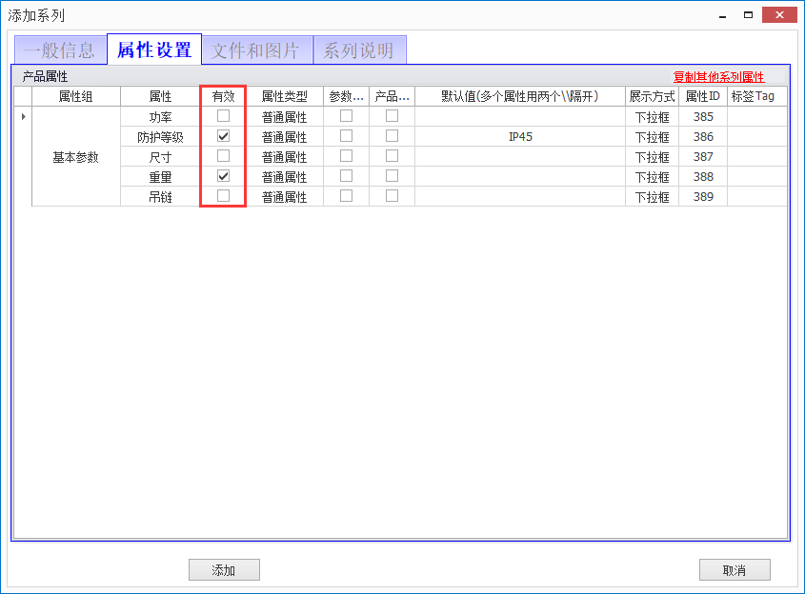This screenshot has height=594, width=805.
Task: Open 属性类型 cell for 重量 row
Action: [x=285, y=176]
